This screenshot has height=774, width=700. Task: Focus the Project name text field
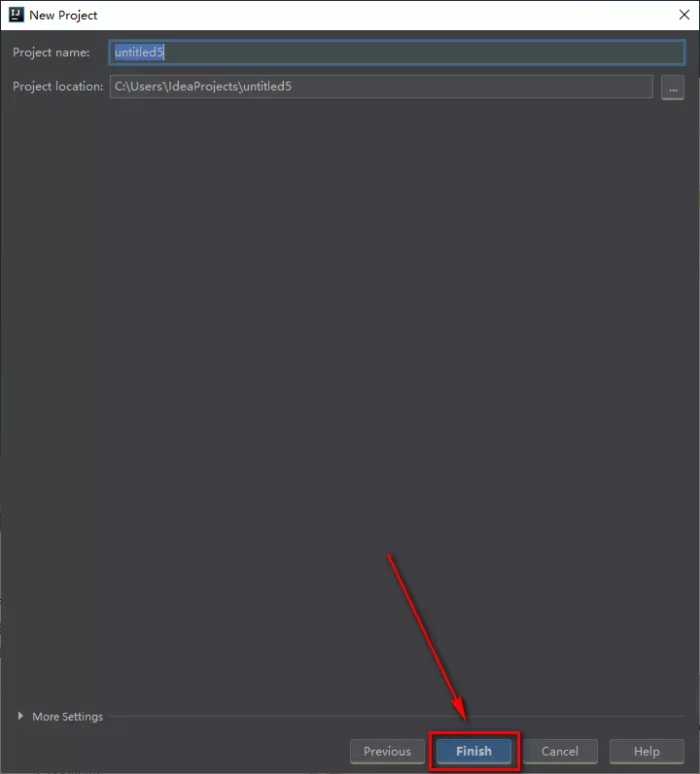pos(397,53)
